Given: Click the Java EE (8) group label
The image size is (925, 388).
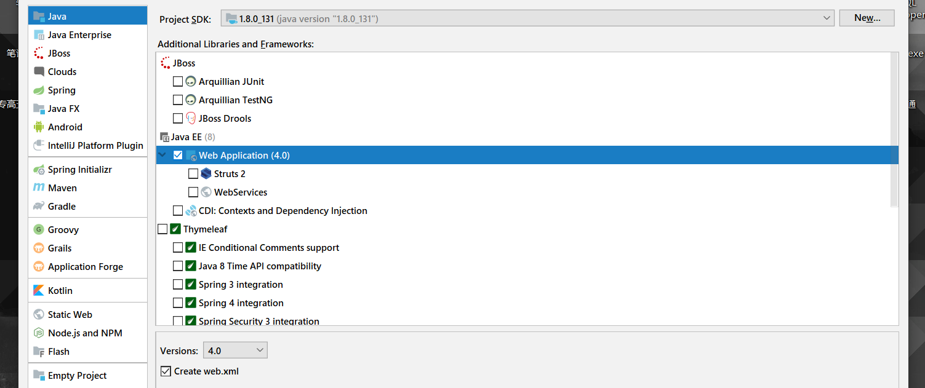Looking at the screenshot, I should pyautogui.click(x=193, y=137).
